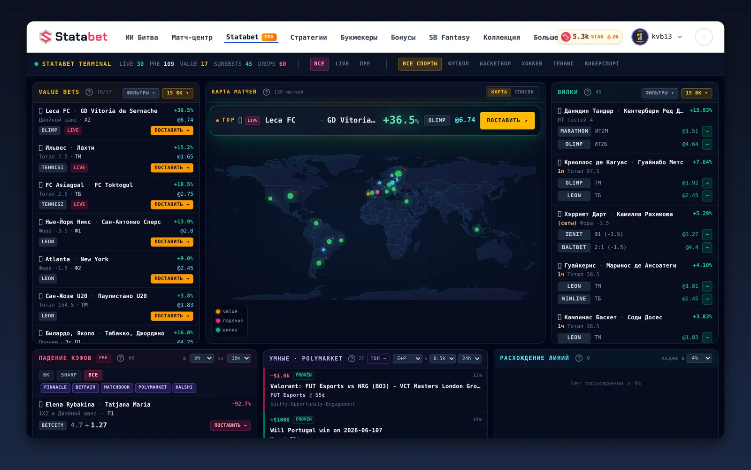Viewport: 751px width, 470px height.
Task: Open the Букмекеры menu item
Action: pyautogui.click(x=359, y=38)
